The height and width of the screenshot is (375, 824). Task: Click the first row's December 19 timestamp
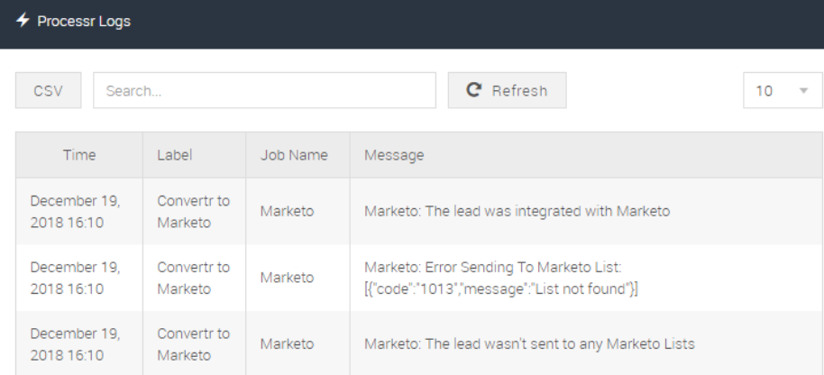point(75,212)
